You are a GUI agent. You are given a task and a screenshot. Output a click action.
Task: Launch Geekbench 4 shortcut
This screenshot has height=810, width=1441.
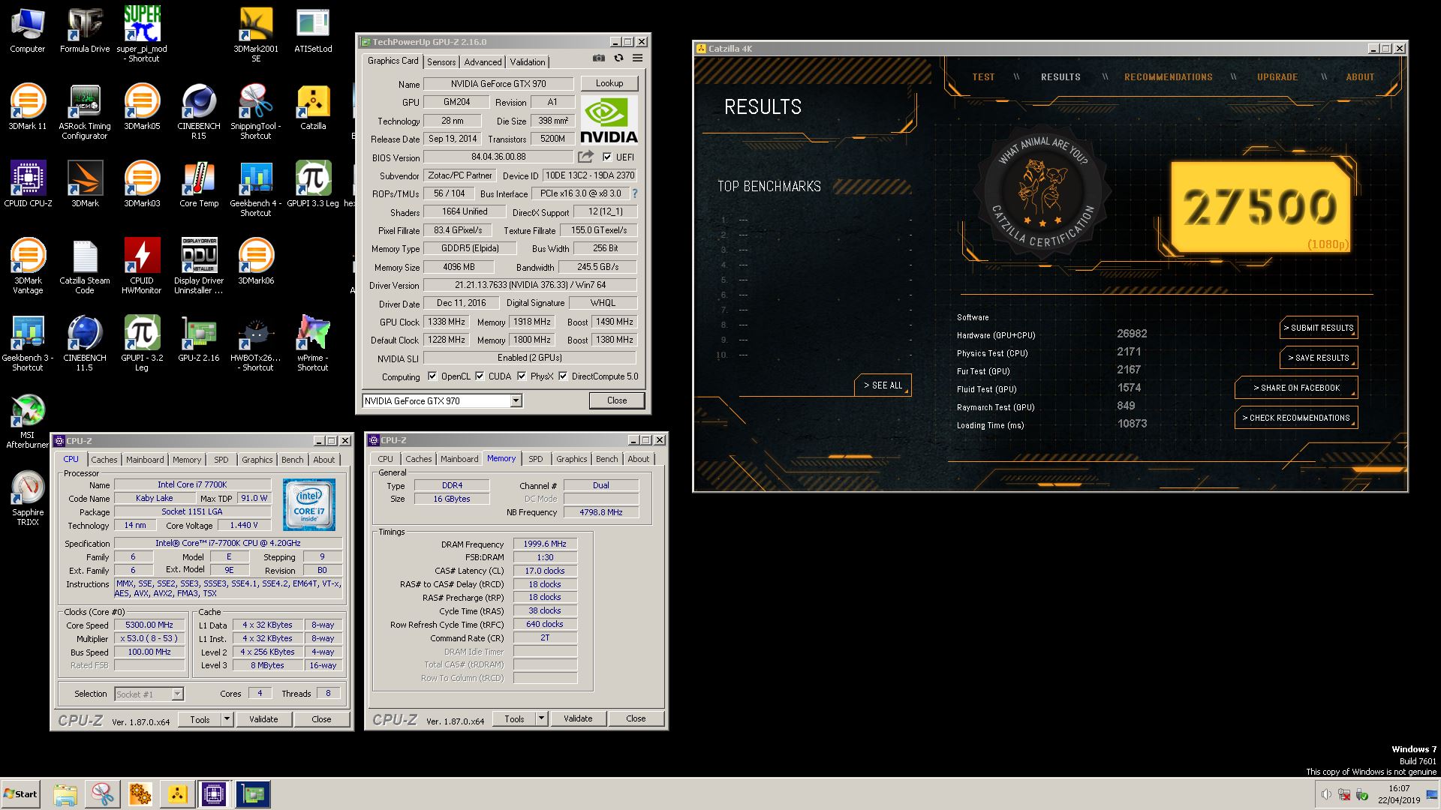[256, 189]
